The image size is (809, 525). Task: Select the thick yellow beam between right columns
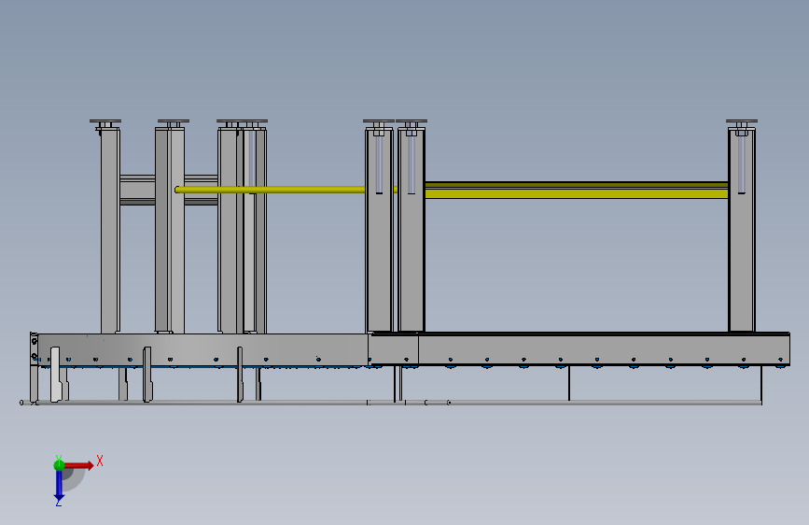pyautogui.click(x=577, y=191)
